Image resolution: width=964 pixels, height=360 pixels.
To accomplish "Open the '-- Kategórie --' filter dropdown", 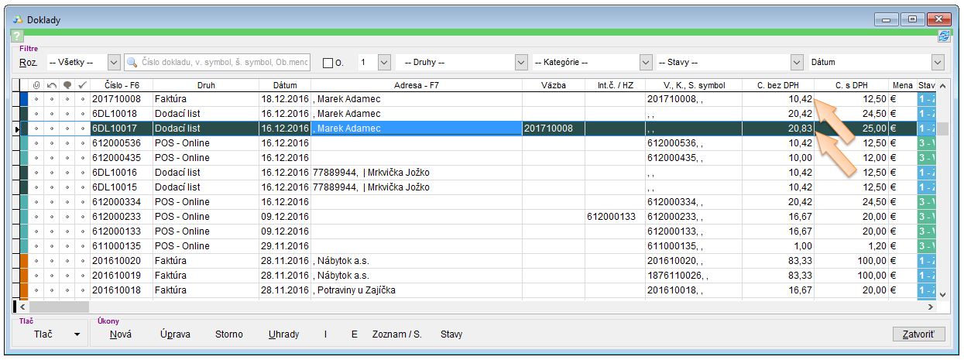I will click(646, 63).
